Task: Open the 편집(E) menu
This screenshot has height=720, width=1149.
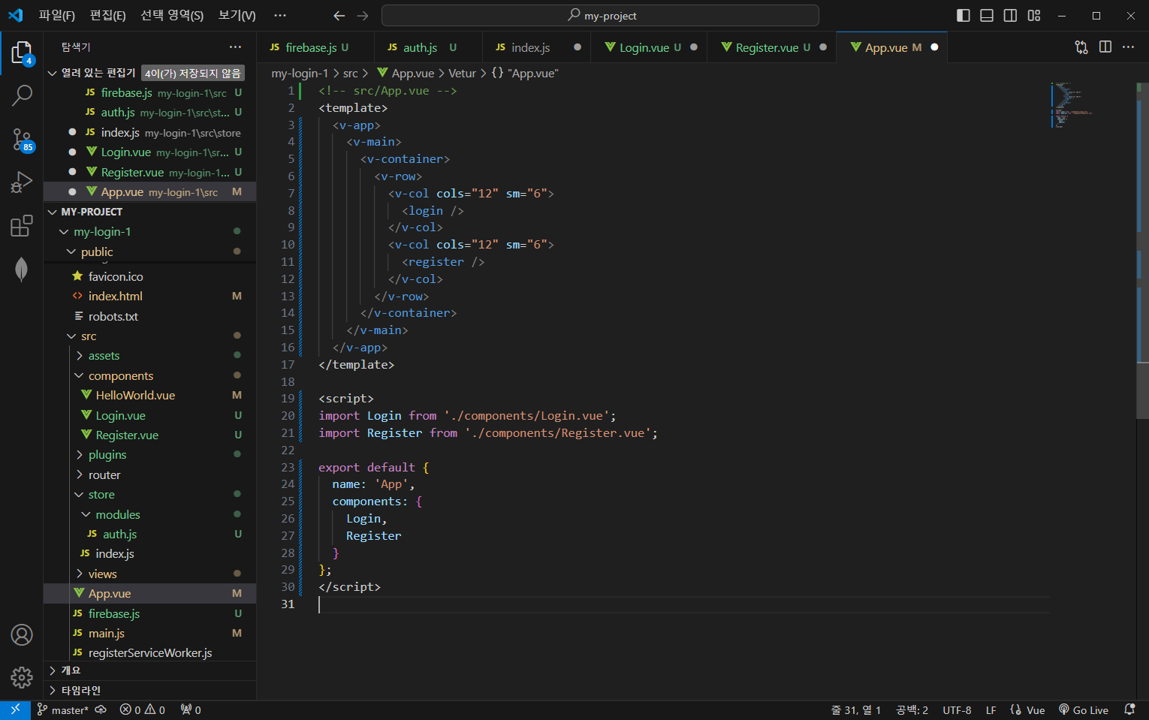Action: click(x=107, y=16)
